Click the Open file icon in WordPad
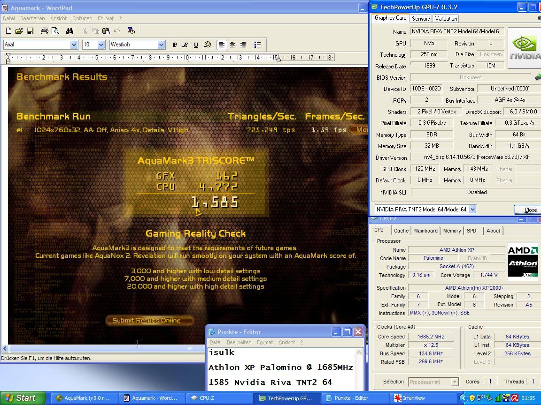This screenshot has height=405, width=541. [x=19, y=31]
